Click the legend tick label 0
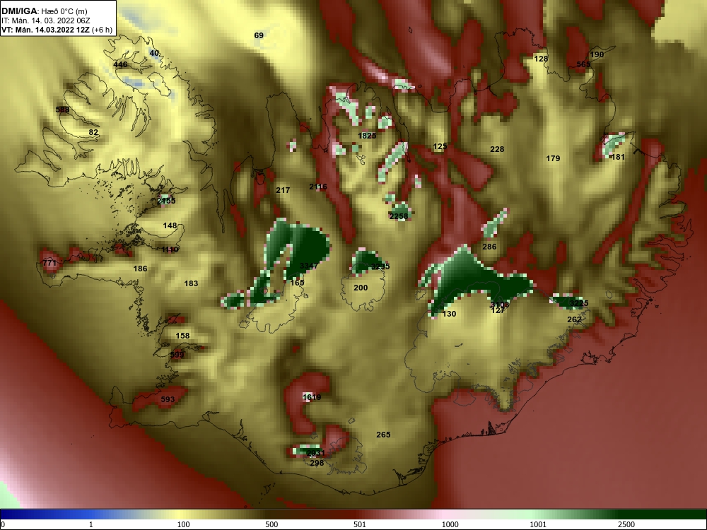 click(3, 524)
